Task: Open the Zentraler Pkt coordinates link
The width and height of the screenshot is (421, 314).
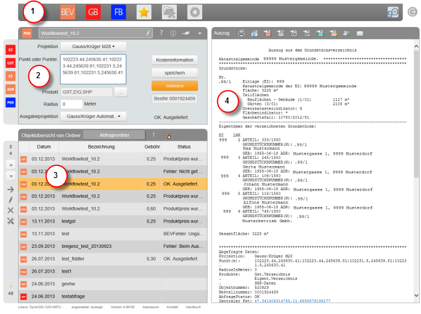Action: 292,301
